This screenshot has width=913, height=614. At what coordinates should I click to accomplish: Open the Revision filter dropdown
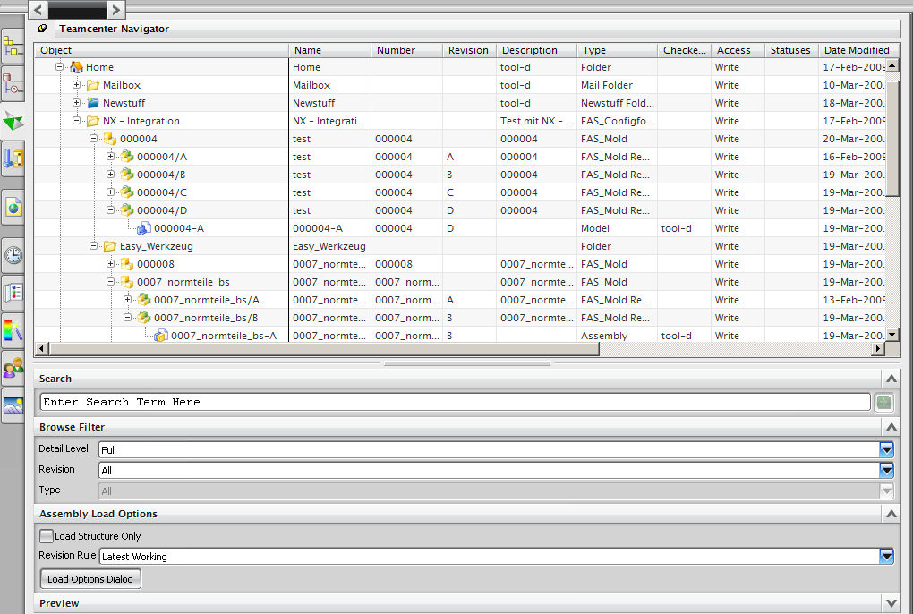click(886, 470)
